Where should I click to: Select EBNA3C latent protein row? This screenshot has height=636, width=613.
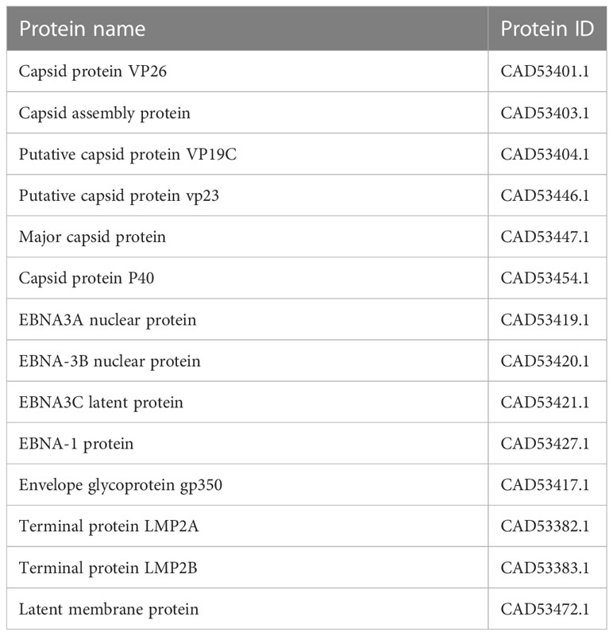tap(306, 403)
